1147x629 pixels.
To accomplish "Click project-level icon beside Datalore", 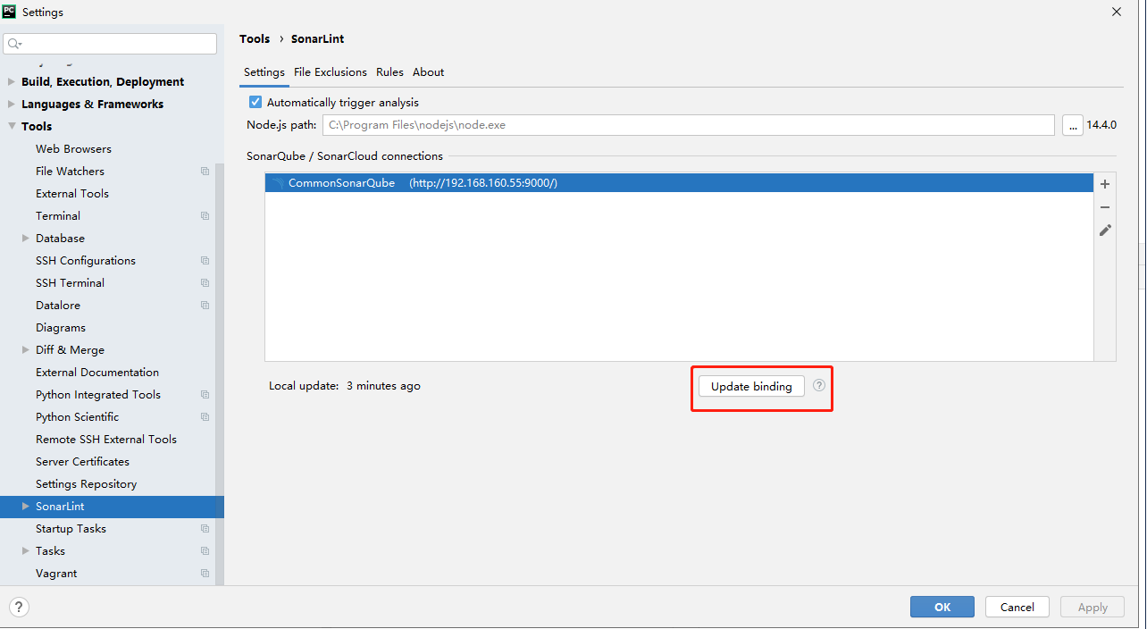I will (x=205, y=306).
